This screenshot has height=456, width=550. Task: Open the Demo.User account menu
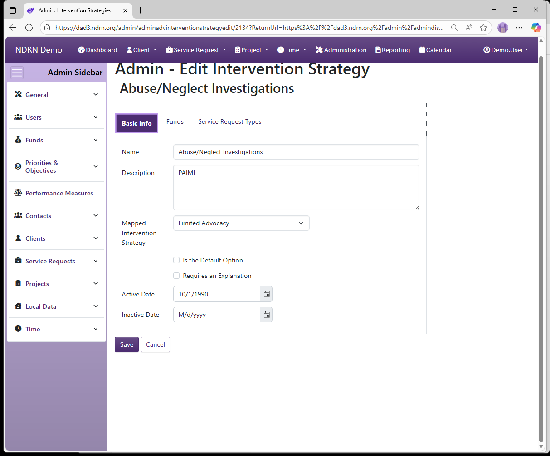click(x=506, y=50)
